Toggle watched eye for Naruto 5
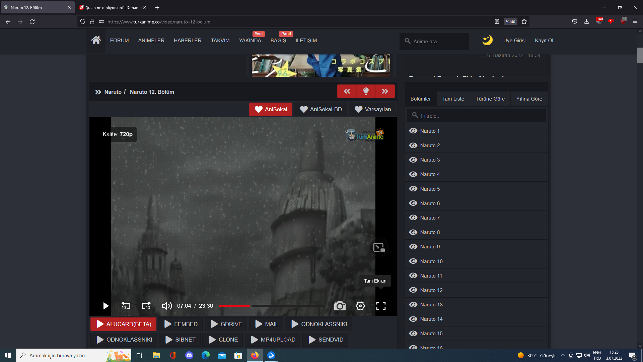Viewport: 643px width, 362px height. [413, 189]
